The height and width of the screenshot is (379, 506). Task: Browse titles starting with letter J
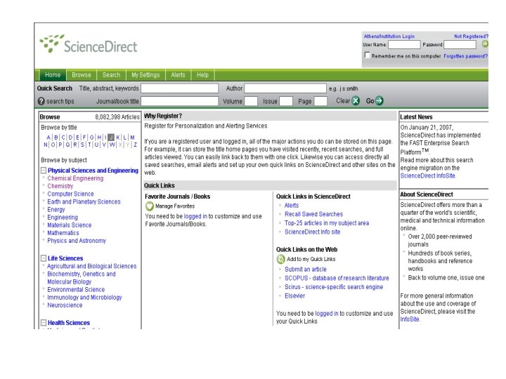click(111, 138)
